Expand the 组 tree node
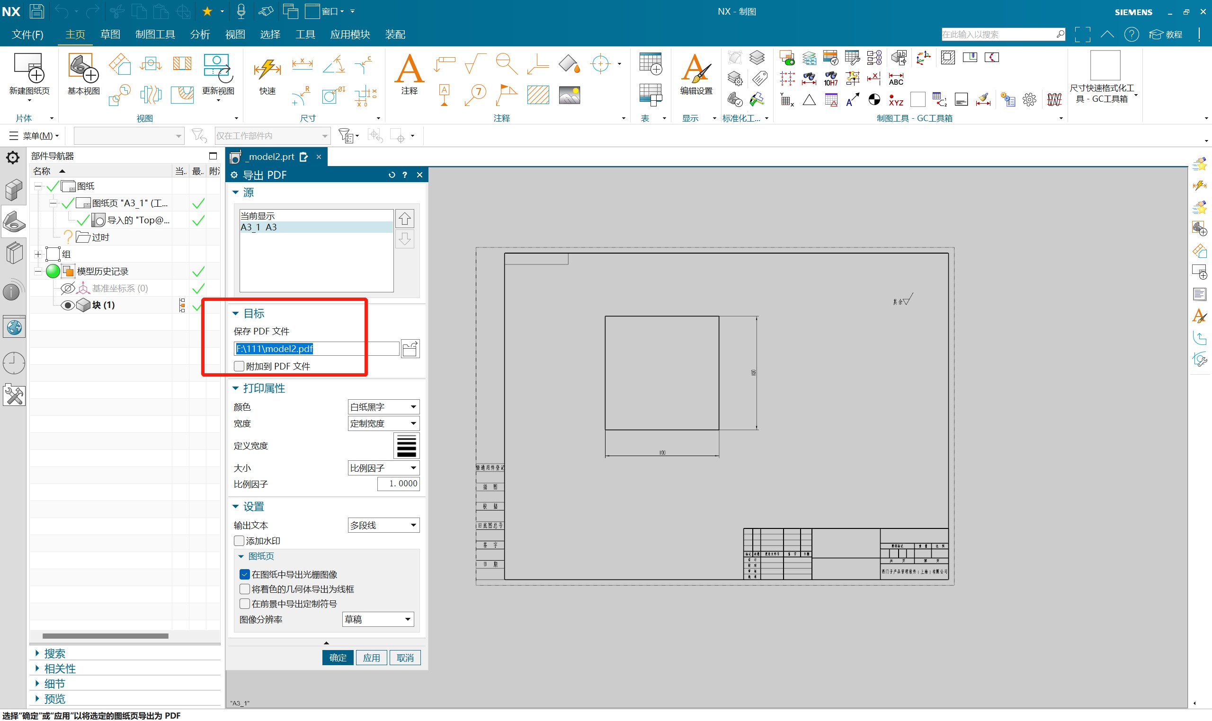1212x721 pixels. (x=38, y=254)
